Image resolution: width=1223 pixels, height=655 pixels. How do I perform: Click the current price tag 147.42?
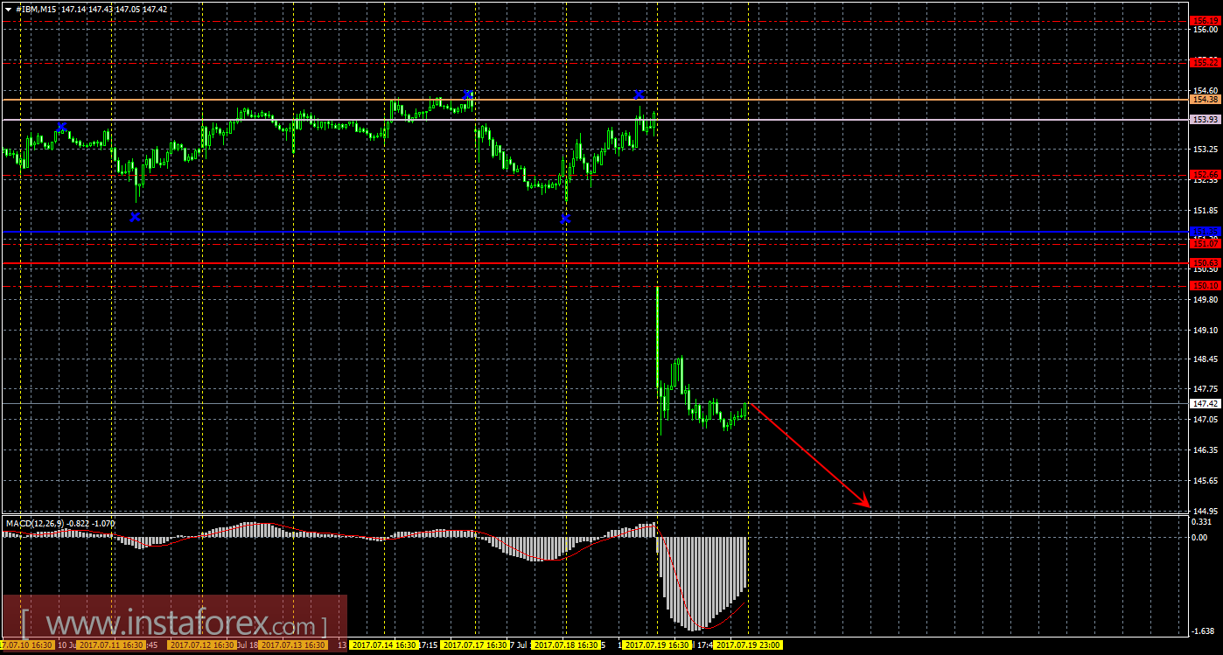1206,404
